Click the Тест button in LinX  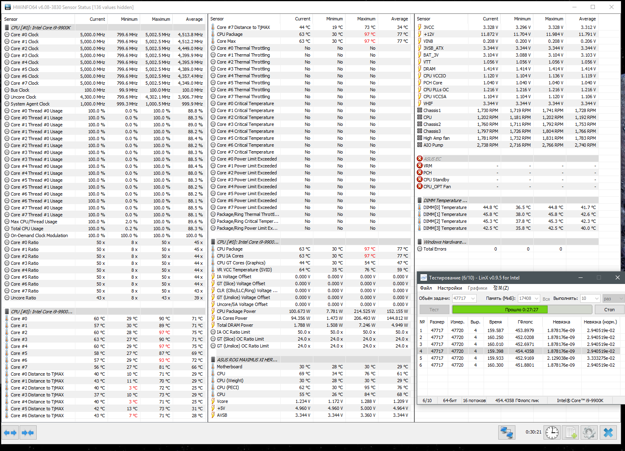[x=434, y=310]
